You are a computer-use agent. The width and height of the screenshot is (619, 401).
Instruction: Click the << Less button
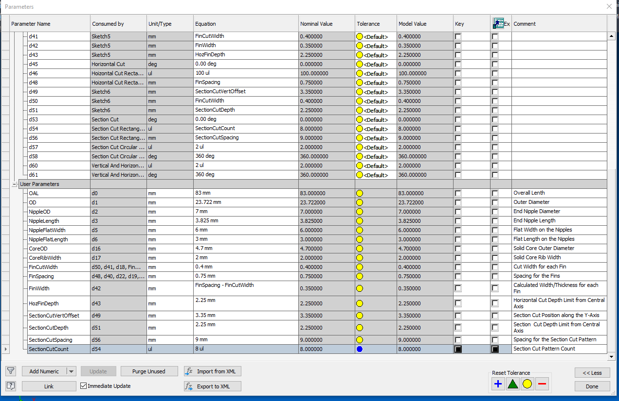click(x=592, y=373)
